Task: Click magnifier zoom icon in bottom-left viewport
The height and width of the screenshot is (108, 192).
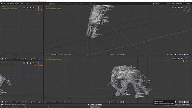Action: coord(34,63)
